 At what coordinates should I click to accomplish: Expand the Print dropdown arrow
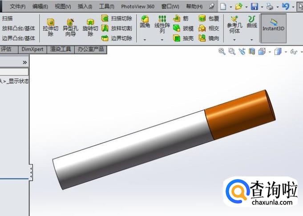(x=278, y=7)
